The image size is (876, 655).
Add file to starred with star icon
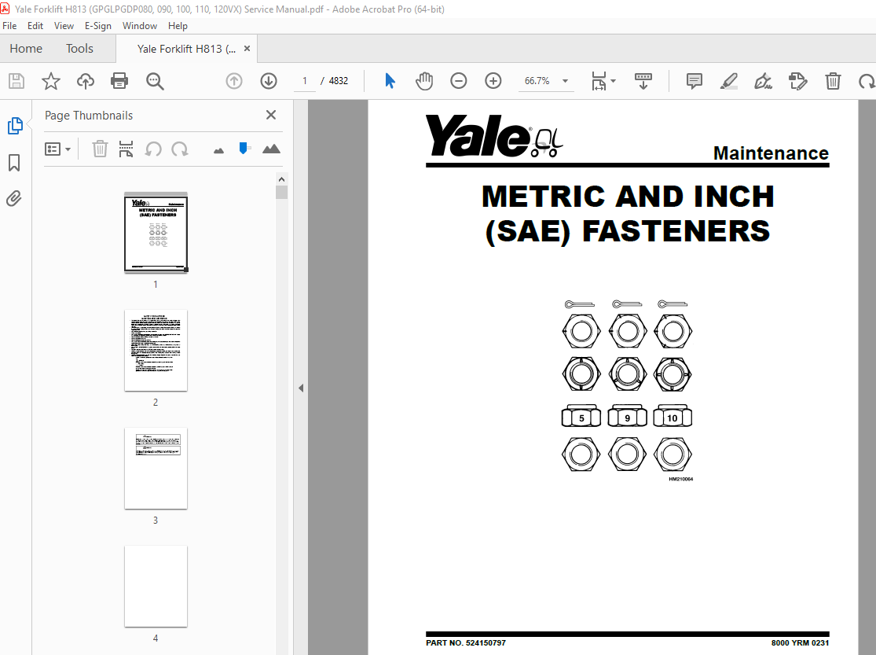coord(51,81)
